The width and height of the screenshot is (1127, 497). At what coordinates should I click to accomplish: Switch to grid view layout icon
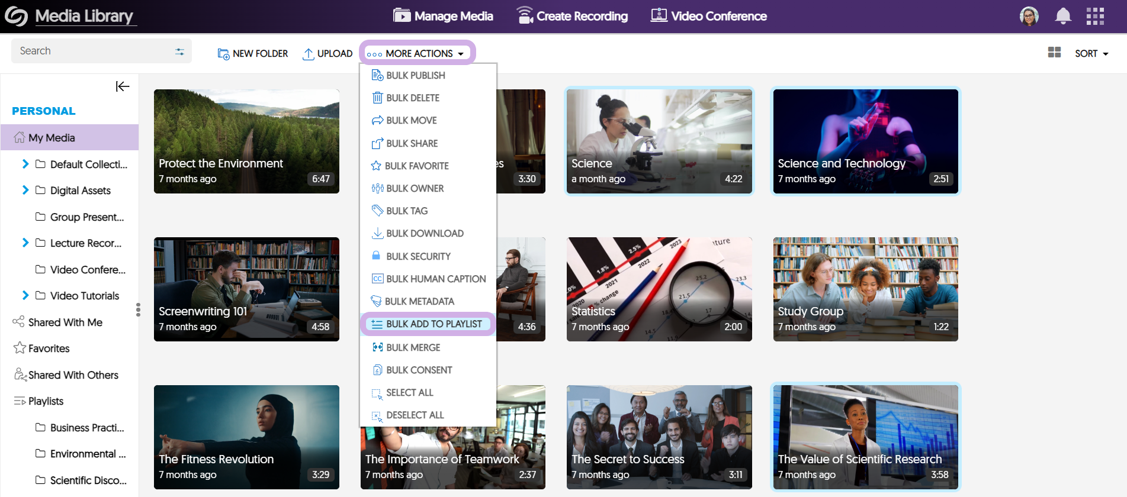pos(1054,53)
